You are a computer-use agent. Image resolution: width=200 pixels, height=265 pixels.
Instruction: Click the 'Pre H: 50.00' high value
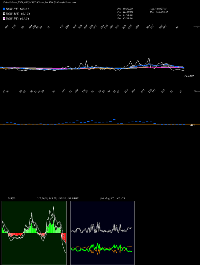(125, 12)
